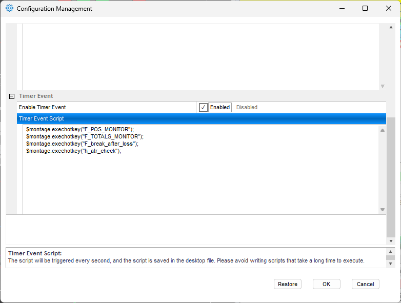Click the main settings list scroll-up arrow

tap(391, 27)
